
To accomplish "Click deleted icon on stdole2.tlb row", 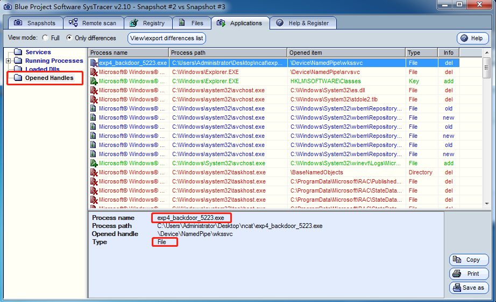I will (x=94, y=99).
